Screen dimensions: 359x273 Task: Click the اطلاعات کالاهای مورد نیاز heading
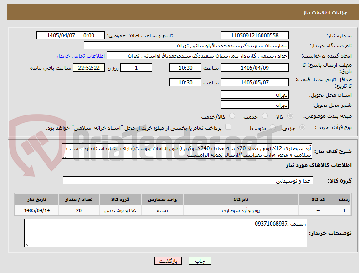pyautogui.click(x=318, y=165)
